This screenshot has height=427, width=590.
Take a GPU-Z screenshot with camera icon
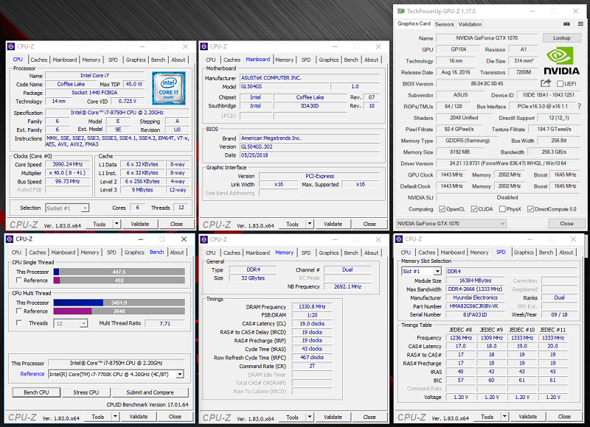(x=566, y=24)
